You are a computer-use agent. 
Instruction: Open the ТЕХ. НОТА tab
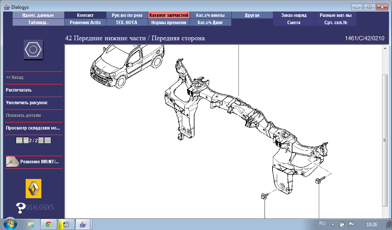pyautogui.click(x=127, y=22)
